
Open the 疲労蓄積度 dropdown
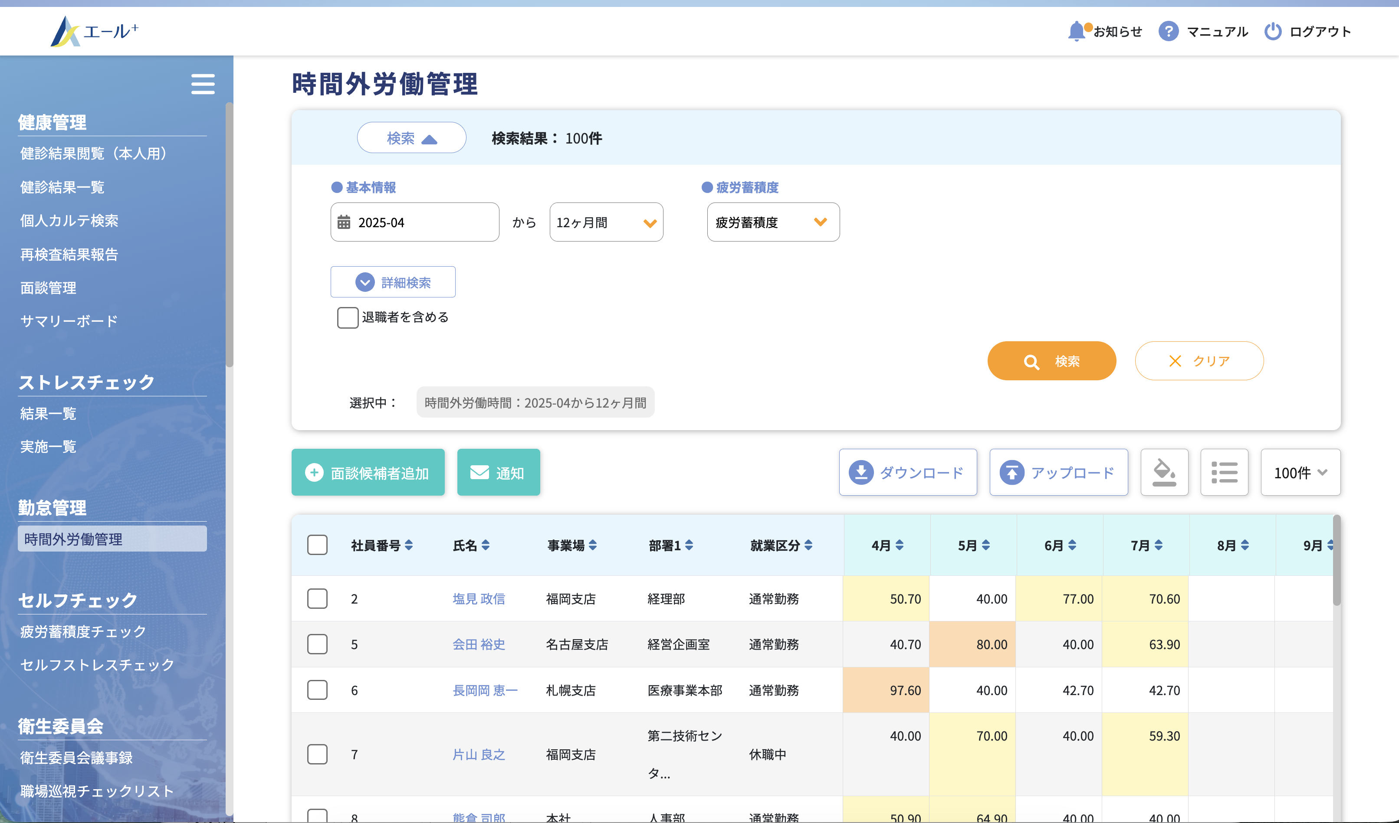tap(773, 222)
